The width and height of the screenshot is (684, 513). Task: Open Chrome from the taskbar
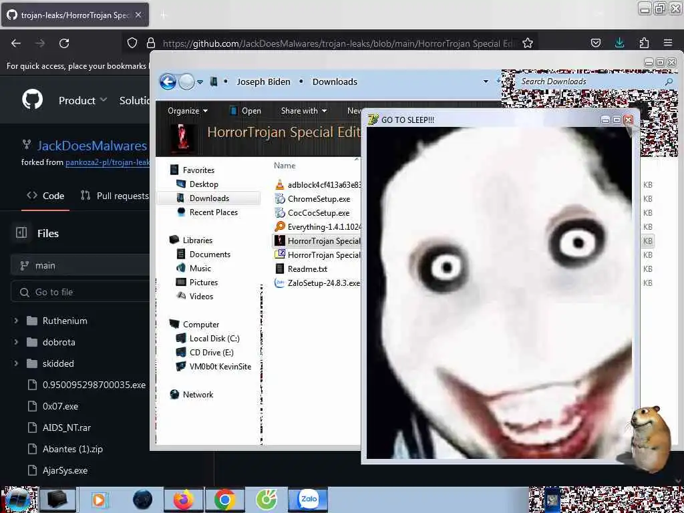(x=225, y=500)
